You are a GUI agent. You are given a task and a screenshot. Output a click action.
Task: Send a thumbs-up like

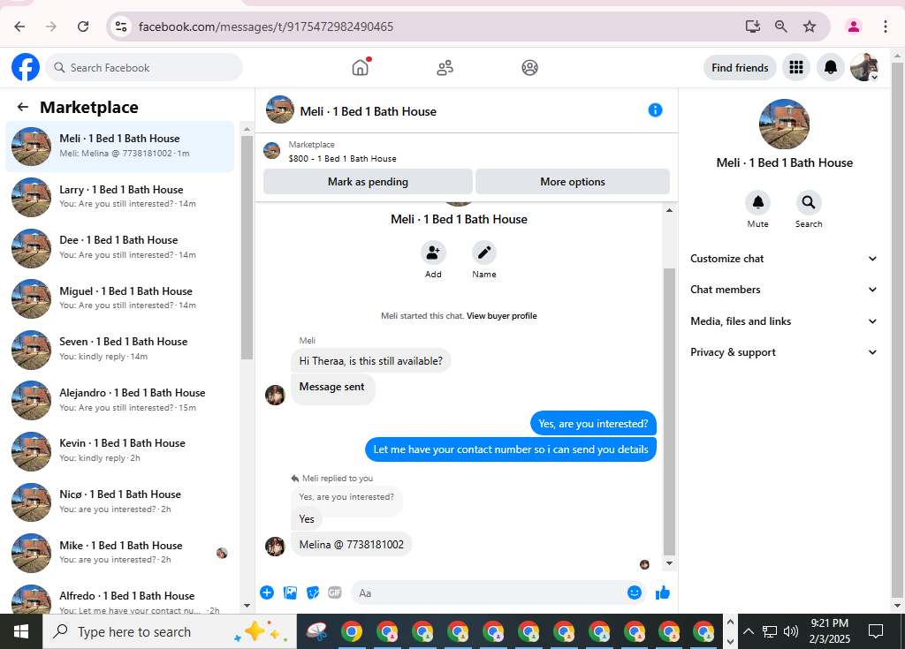click(663, 592)
